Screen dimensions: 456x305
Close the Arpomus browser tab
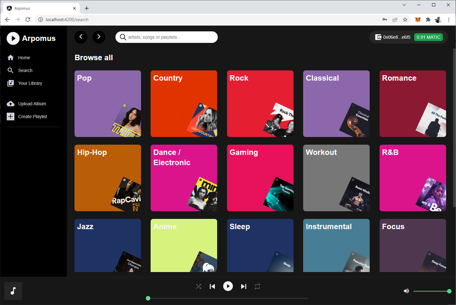point(75,8)
